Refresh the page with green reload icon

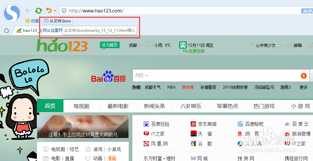click(x=38, y=10)
